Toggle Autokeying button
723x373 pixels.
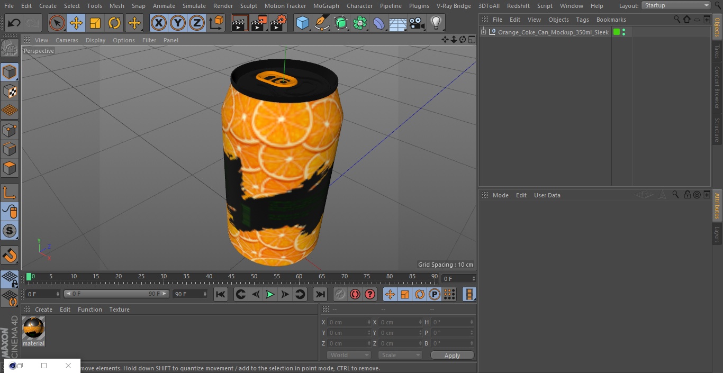[355, 294]
